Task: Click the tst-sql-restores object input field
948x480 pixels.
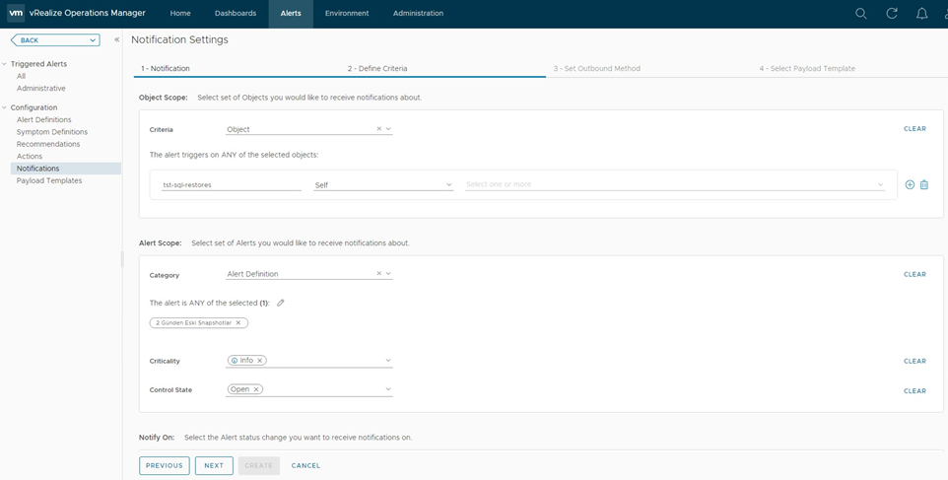Action: [x=231, y=185]
